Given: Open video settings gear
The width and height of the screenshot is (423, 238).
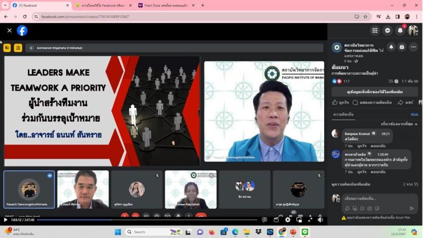Looking at the screenshot, I should 288,219.
